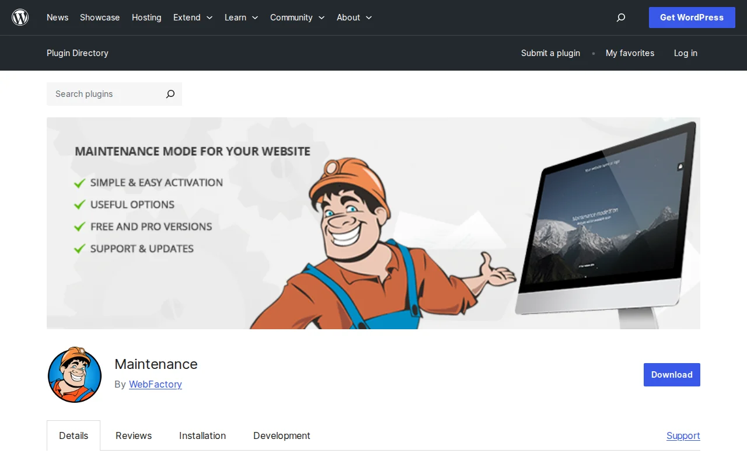Click Submit a plugin
The image size is (747, 467).
550,53
